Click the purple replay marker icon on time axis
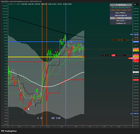The width and height of the screenshot is (140, 134). tap(84, 124)
